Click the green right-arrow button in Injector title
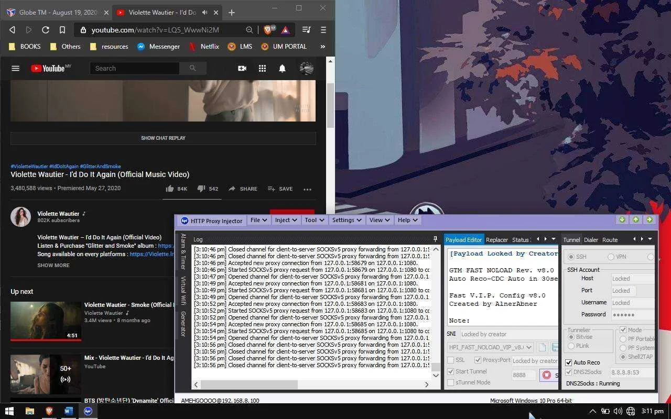671x419 pixels. (650, 220)
